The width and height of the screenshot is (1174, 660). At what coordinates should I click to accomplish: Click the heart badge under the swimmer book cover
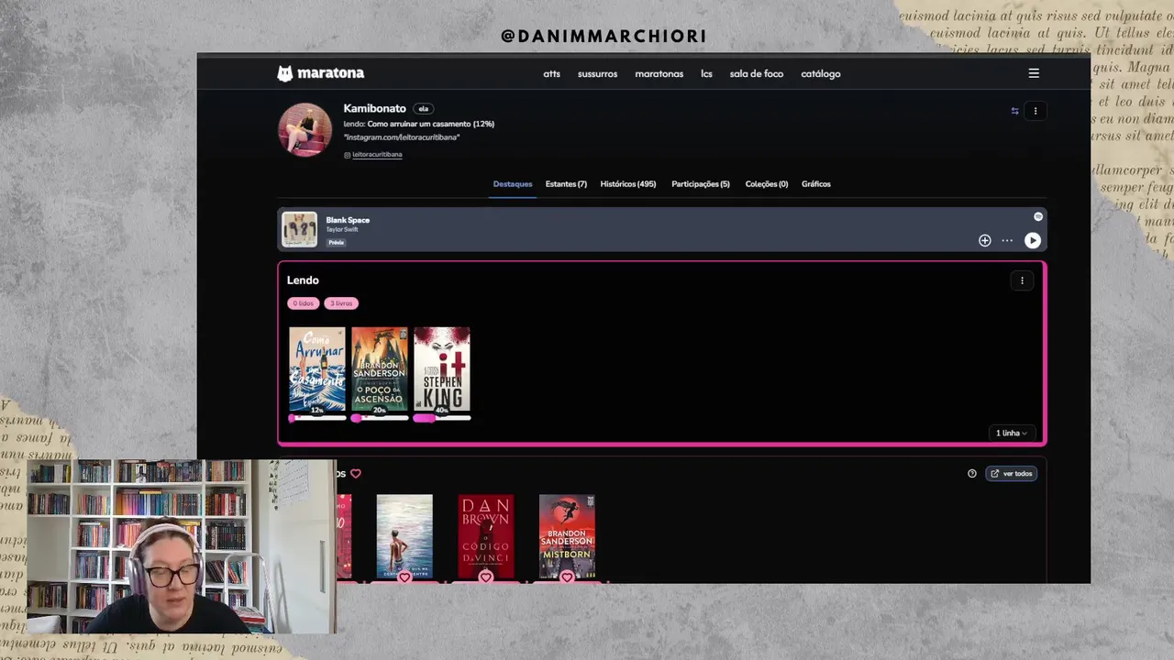(x=404, y=577)
